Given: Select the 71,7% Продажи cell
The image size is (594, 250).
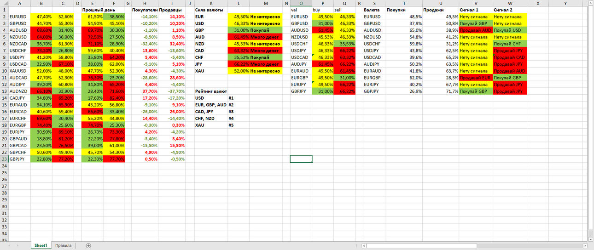Looking at the screenshot, I should pyautogui.click(x=441, y=91).
